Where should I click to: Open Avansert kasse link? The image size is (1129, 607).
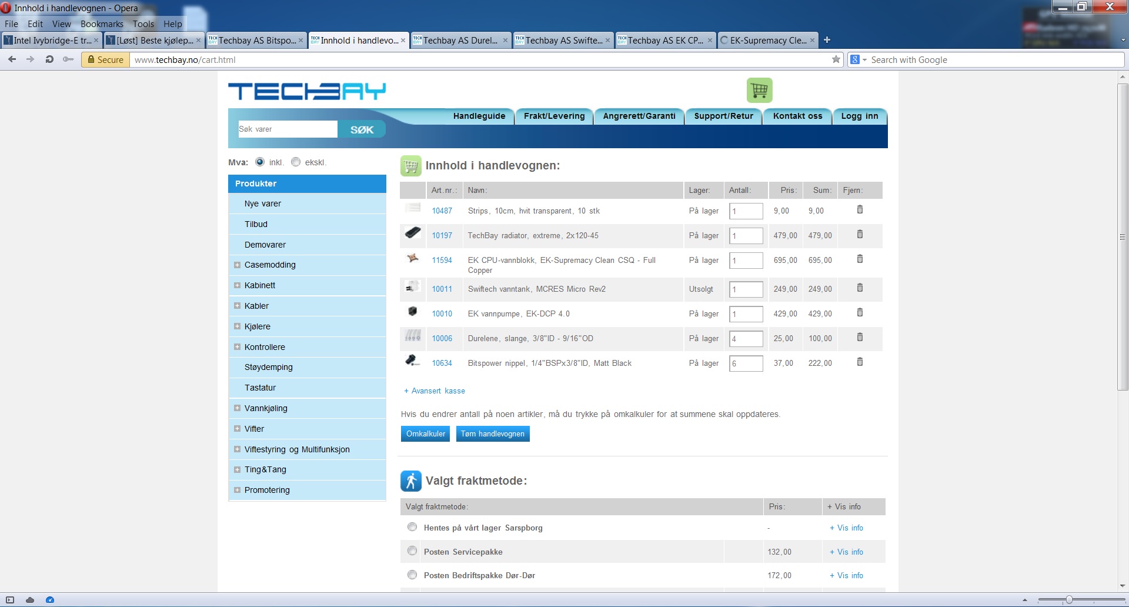[435, 391]
